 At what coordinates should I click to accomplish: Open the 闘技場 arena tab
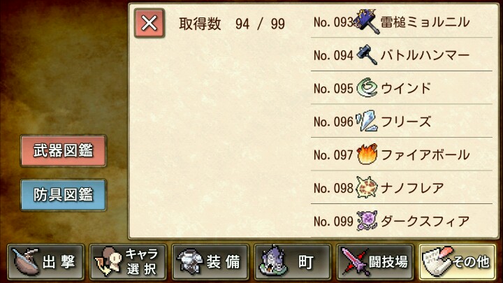point(375,261)
